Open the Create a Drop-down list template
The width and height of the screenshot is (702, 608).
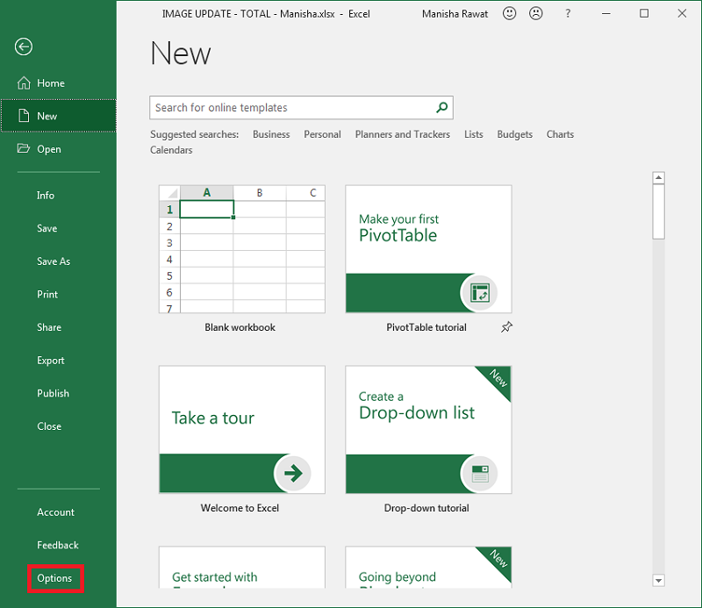pos(428,430)
